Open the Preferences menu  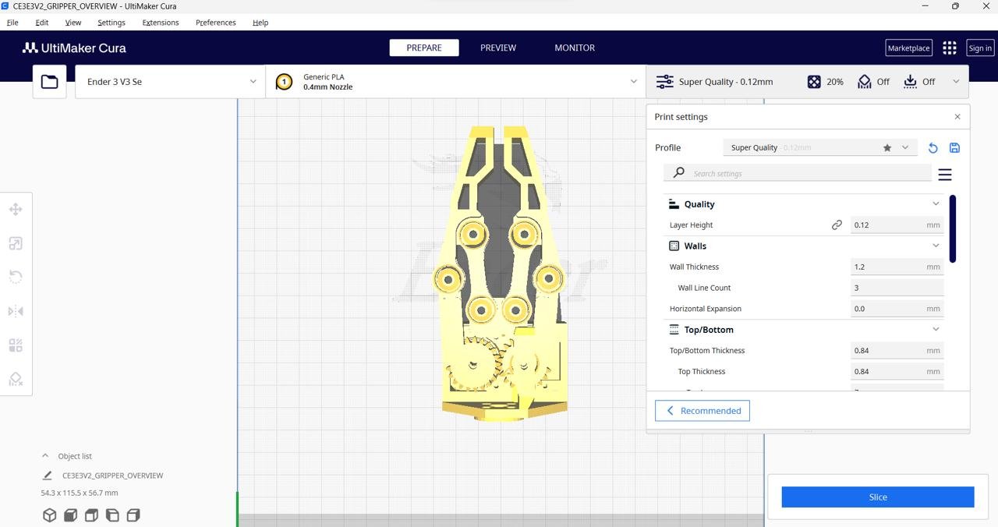[x=216, y=23]
